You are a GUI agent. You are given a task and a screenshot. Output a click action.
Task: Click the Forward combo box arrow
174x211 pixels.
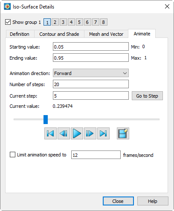125,73
